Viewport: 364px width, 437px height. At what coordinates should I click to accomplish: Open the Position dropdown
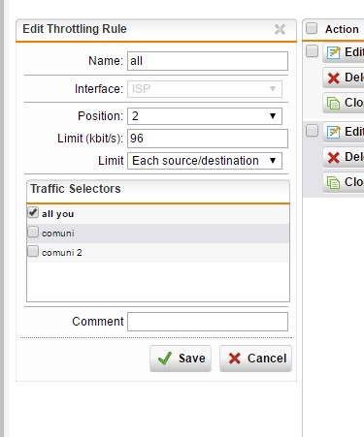(205, 116)
